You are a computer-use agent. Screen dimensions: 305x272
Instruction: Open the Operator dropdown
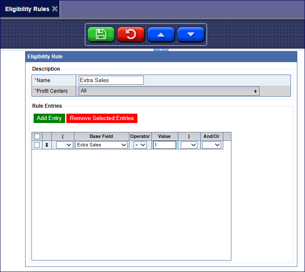tap(140, 145)
